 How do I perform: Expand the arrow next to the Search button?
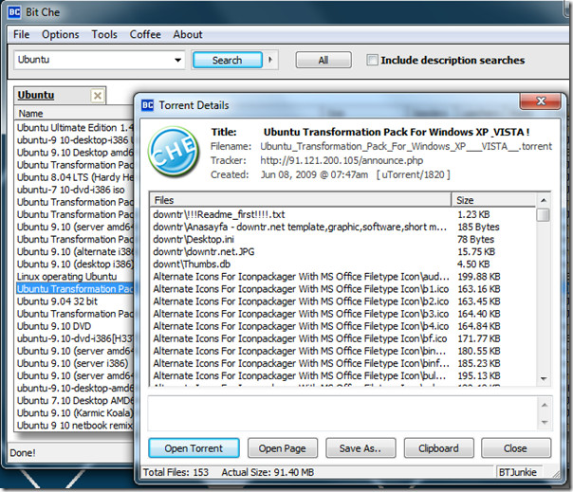point(270,60)
